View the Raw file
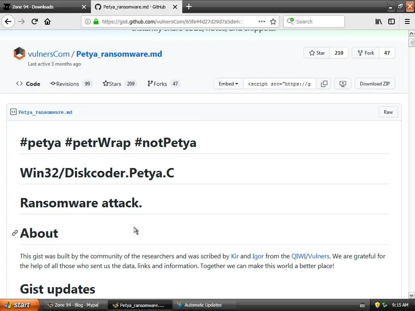 click(388, 112)
